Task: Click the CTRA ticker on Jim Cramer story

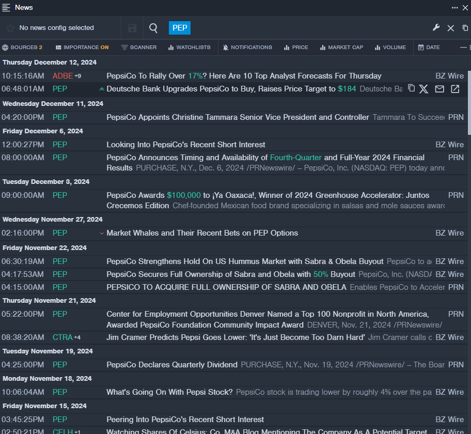Action: click(x=62, y=337)
